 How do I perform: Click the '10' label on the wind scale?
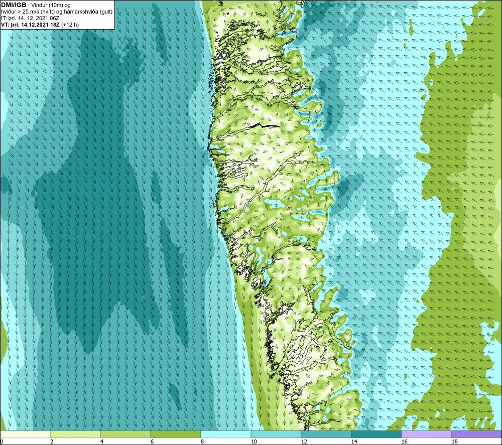[254, 441]
